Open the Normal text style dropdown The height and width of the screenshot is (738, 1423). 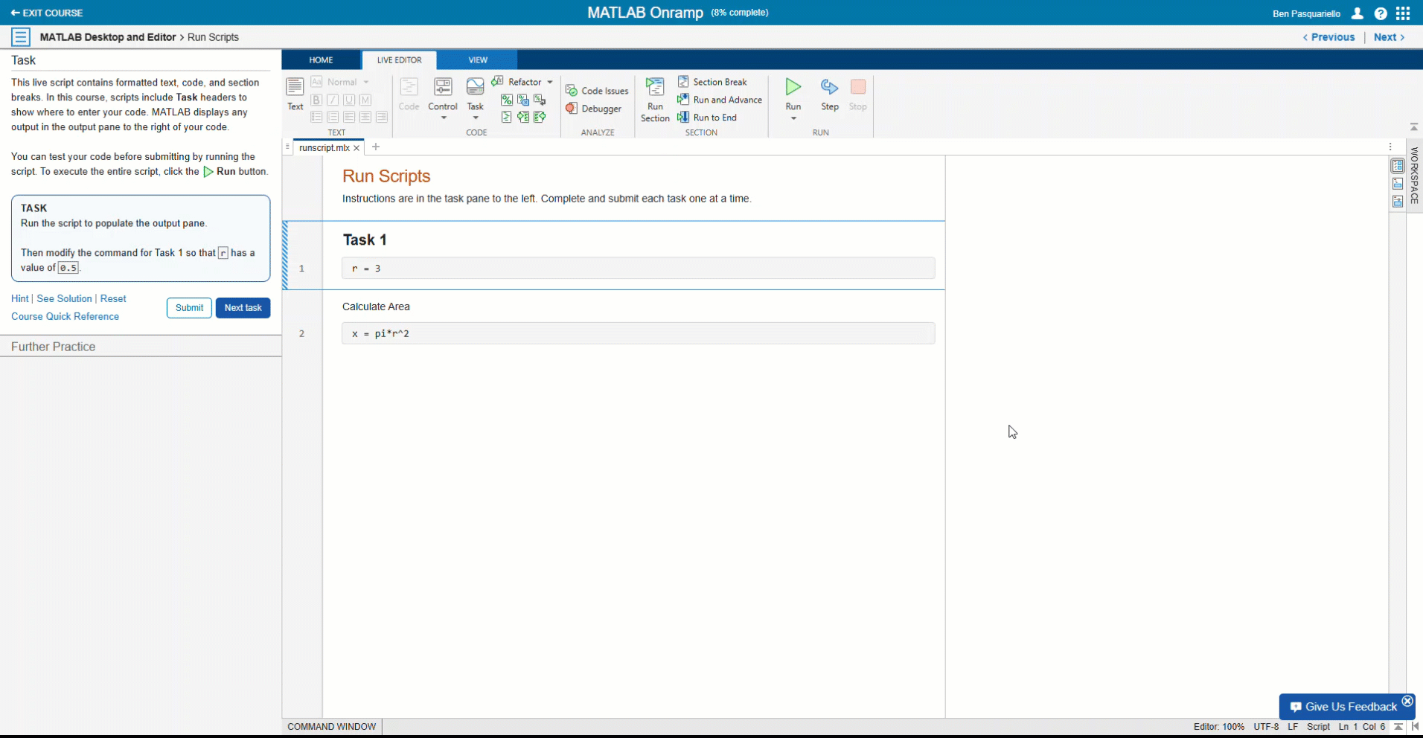coord(340,82)
